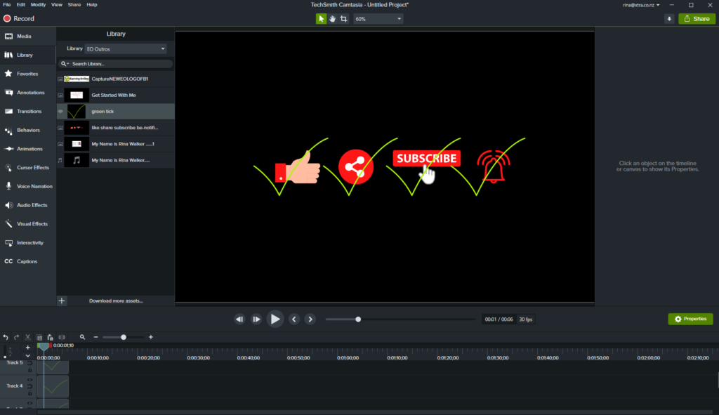719x415 pixels.
Task: Open the File menu
Action: point(7,5)
